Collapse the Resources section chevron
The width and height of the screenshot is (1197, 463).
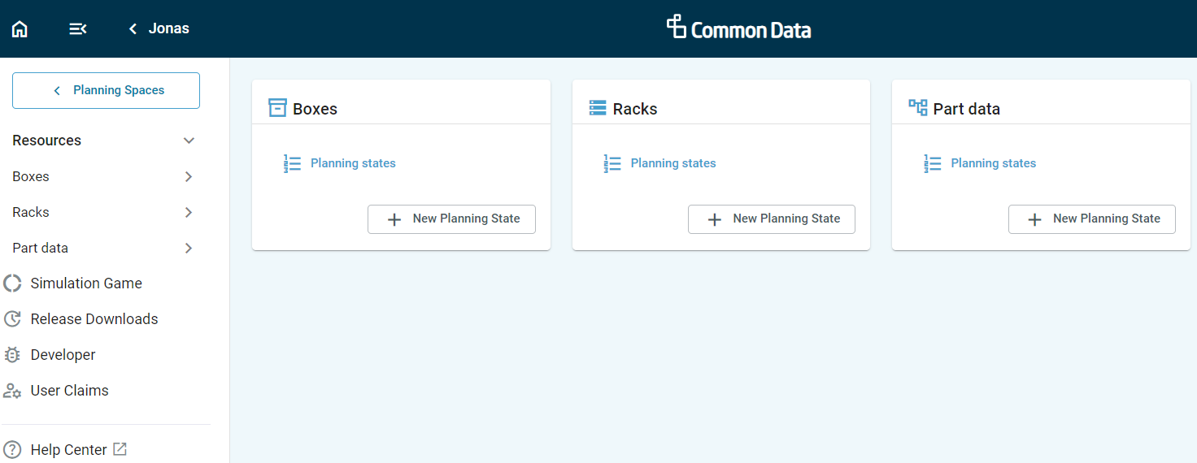click(189, 141)
